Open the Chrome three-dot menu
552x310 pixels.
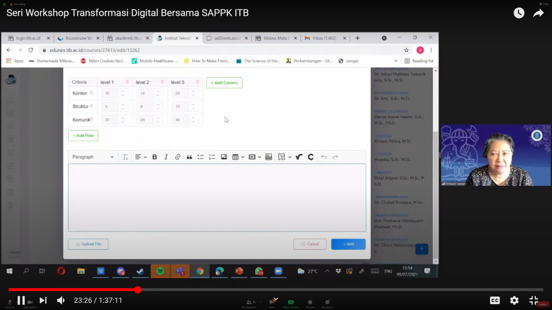coord(431,50)
